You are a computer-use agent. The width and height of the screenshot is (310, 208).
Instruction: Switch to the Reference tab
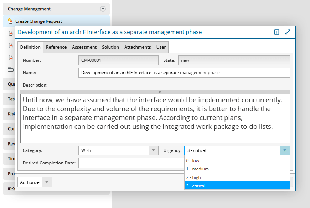56,47
